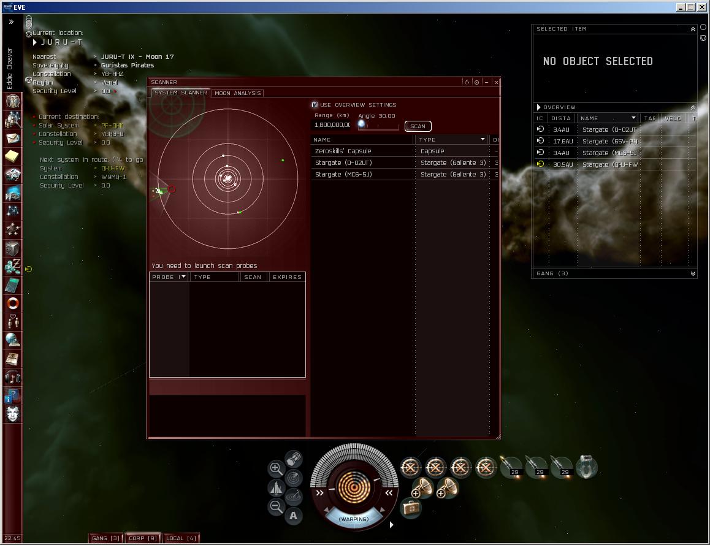Viewport: 710px width, 545px height.
Task: Open the ship scanner radar HUD button
Action: (x=294, y=477)
